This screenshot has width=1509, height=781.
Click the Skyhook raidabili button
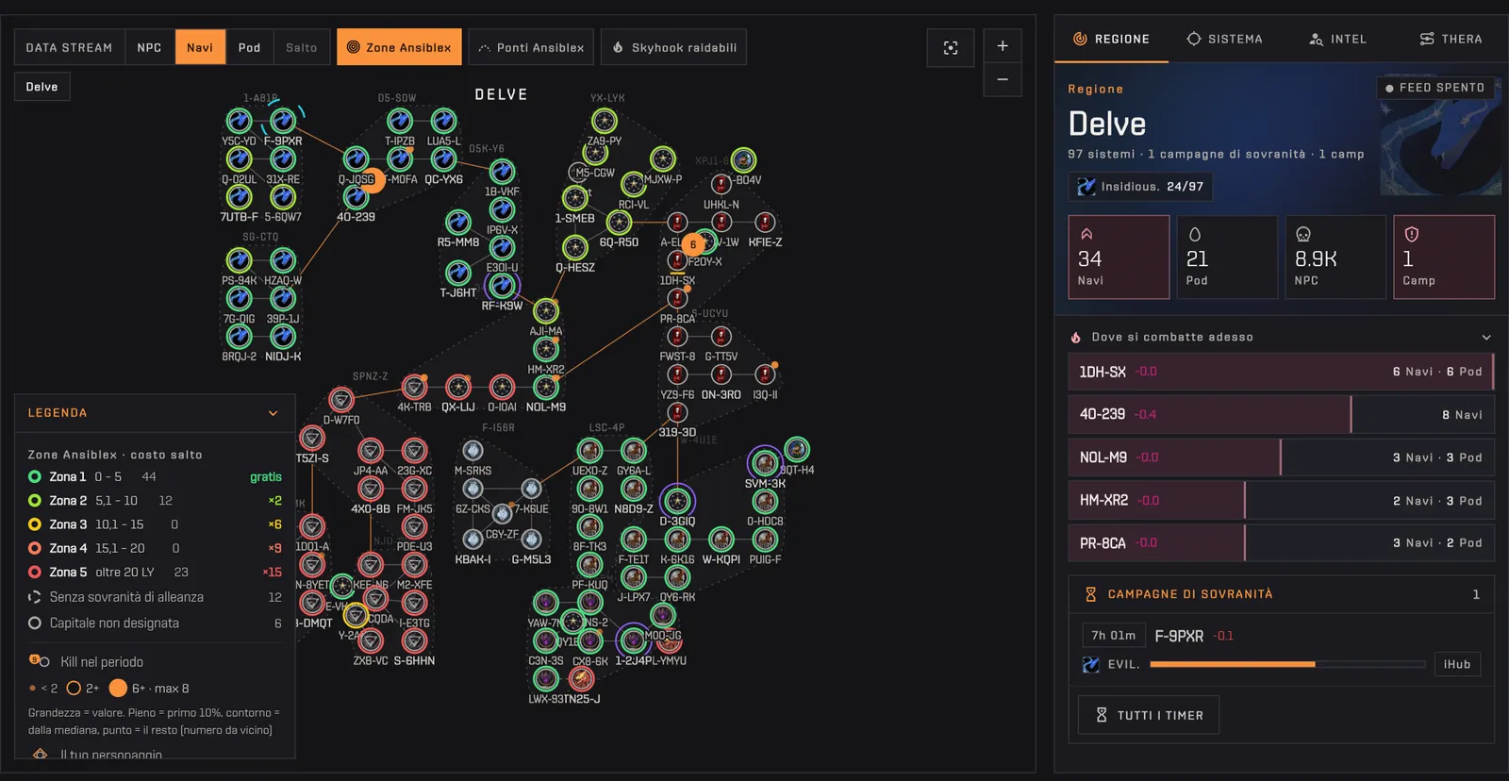673,47
